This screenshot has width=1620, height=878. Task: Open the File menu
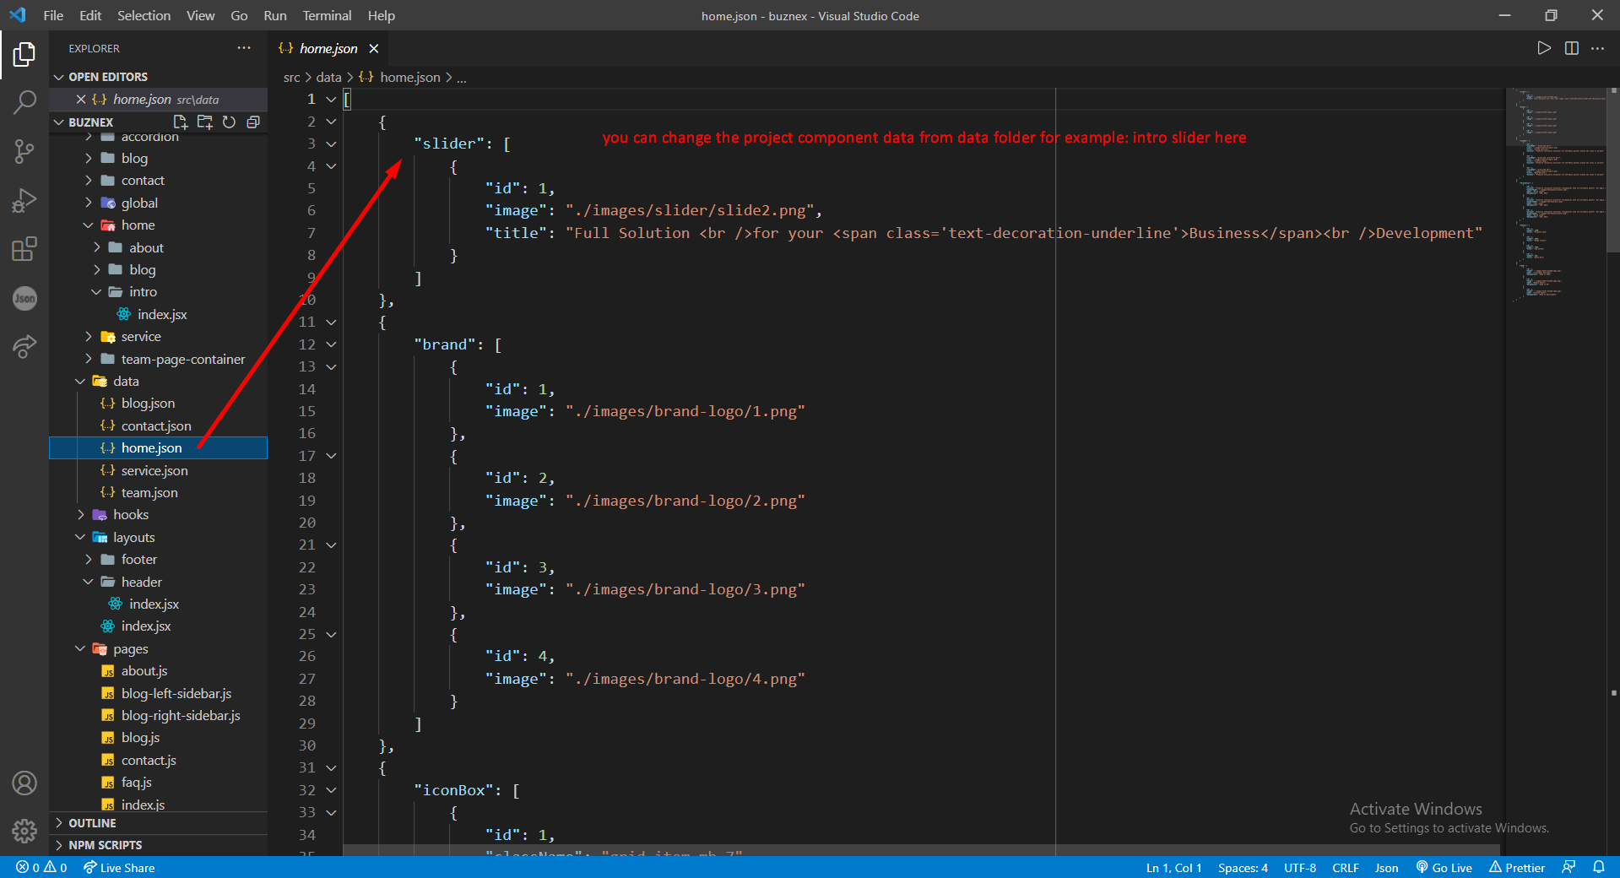click(53, 15)
